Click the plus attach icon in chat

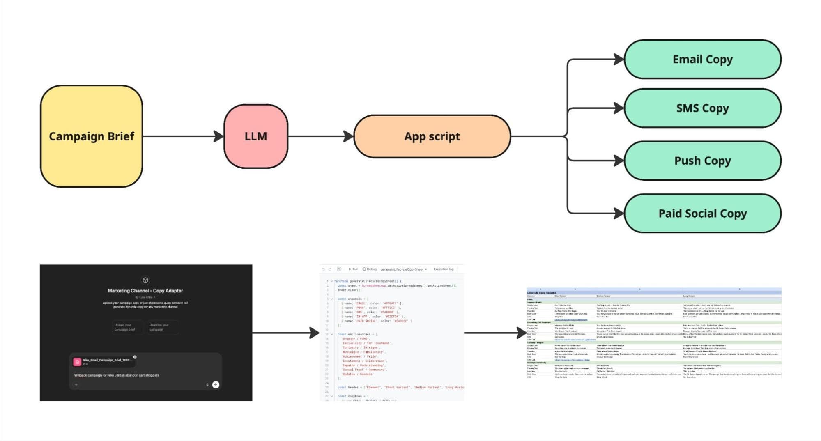pos(76,385)
